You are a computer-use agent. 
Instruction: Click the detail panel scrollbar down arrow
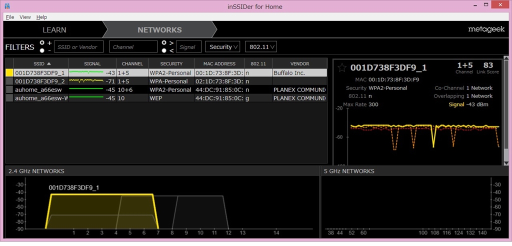pyautogui.click(x=506, y=162)
